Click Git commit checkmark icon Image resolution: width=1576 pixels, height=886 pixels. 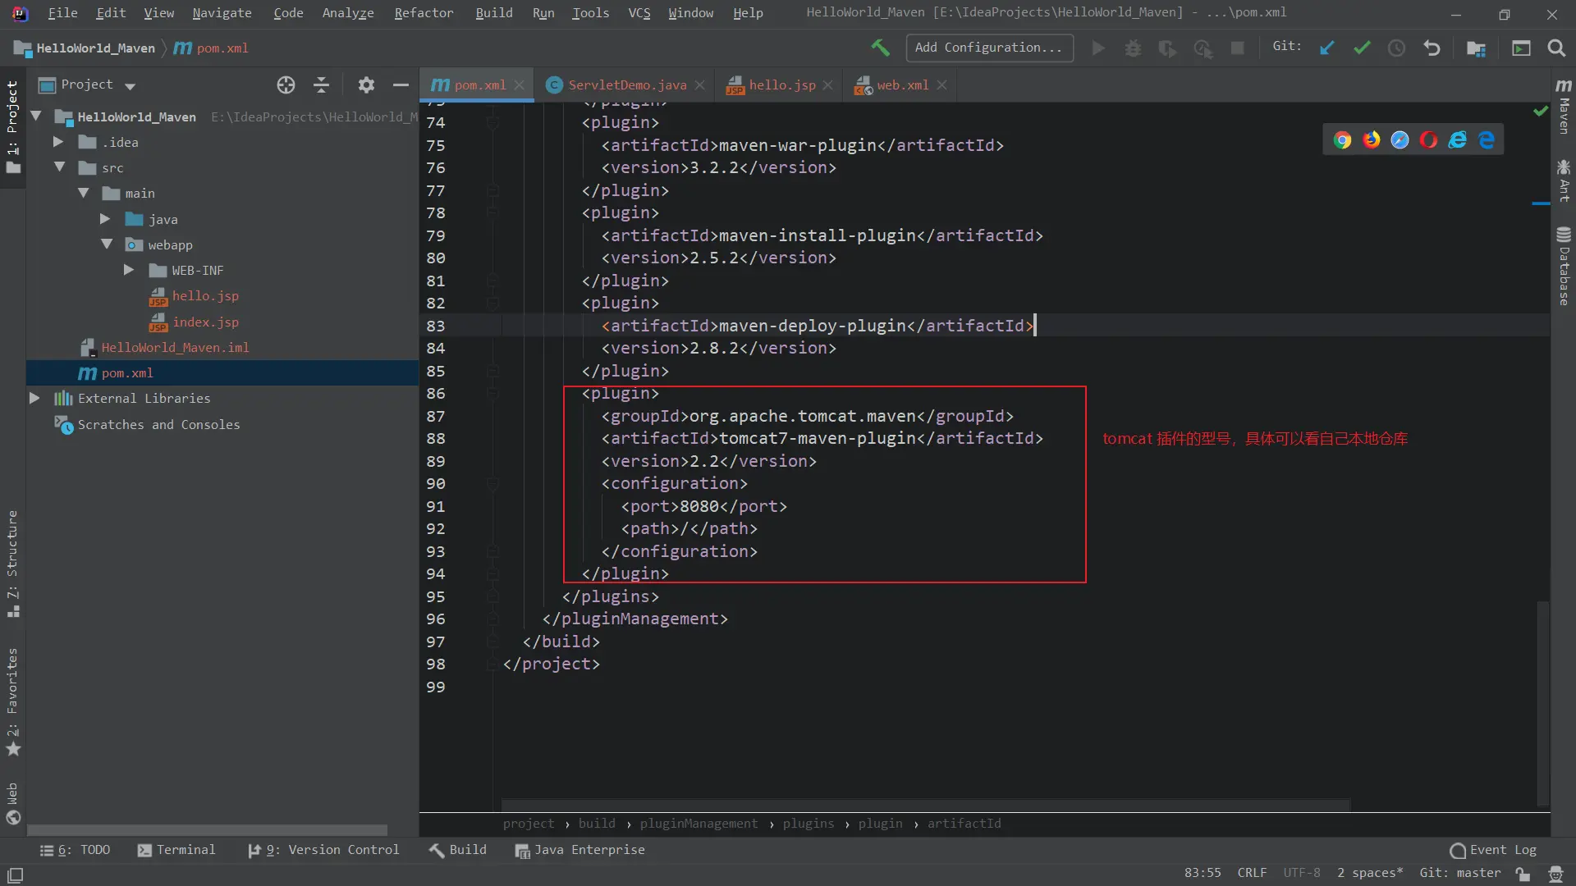(x=1362, y=48)
